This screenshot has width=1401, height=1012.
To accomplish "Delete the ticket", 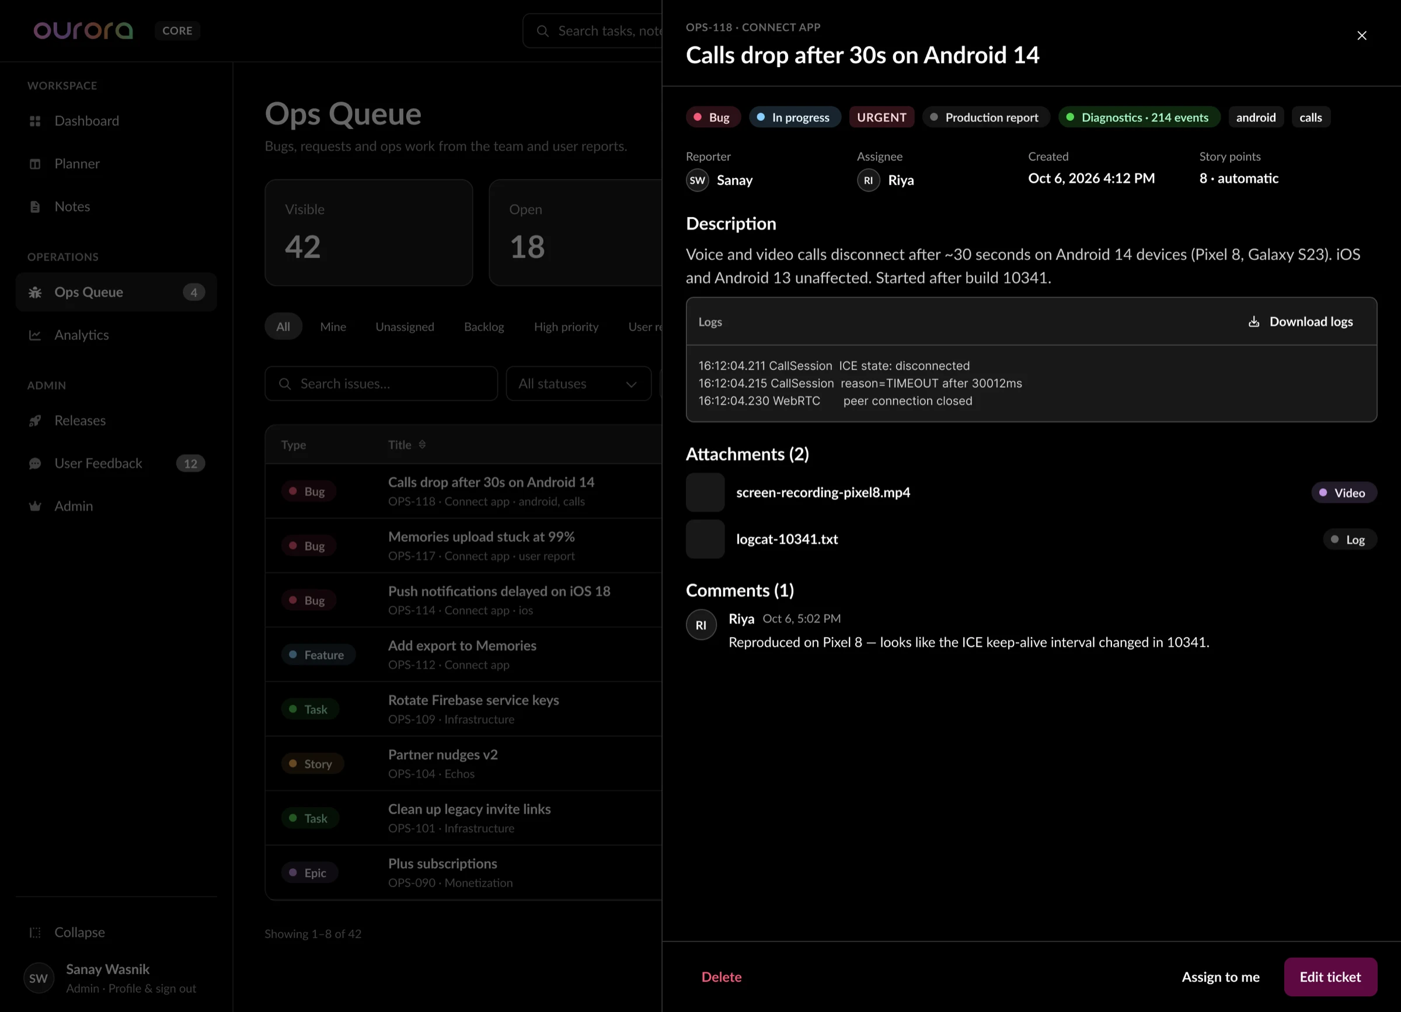I will click(722, 977).
